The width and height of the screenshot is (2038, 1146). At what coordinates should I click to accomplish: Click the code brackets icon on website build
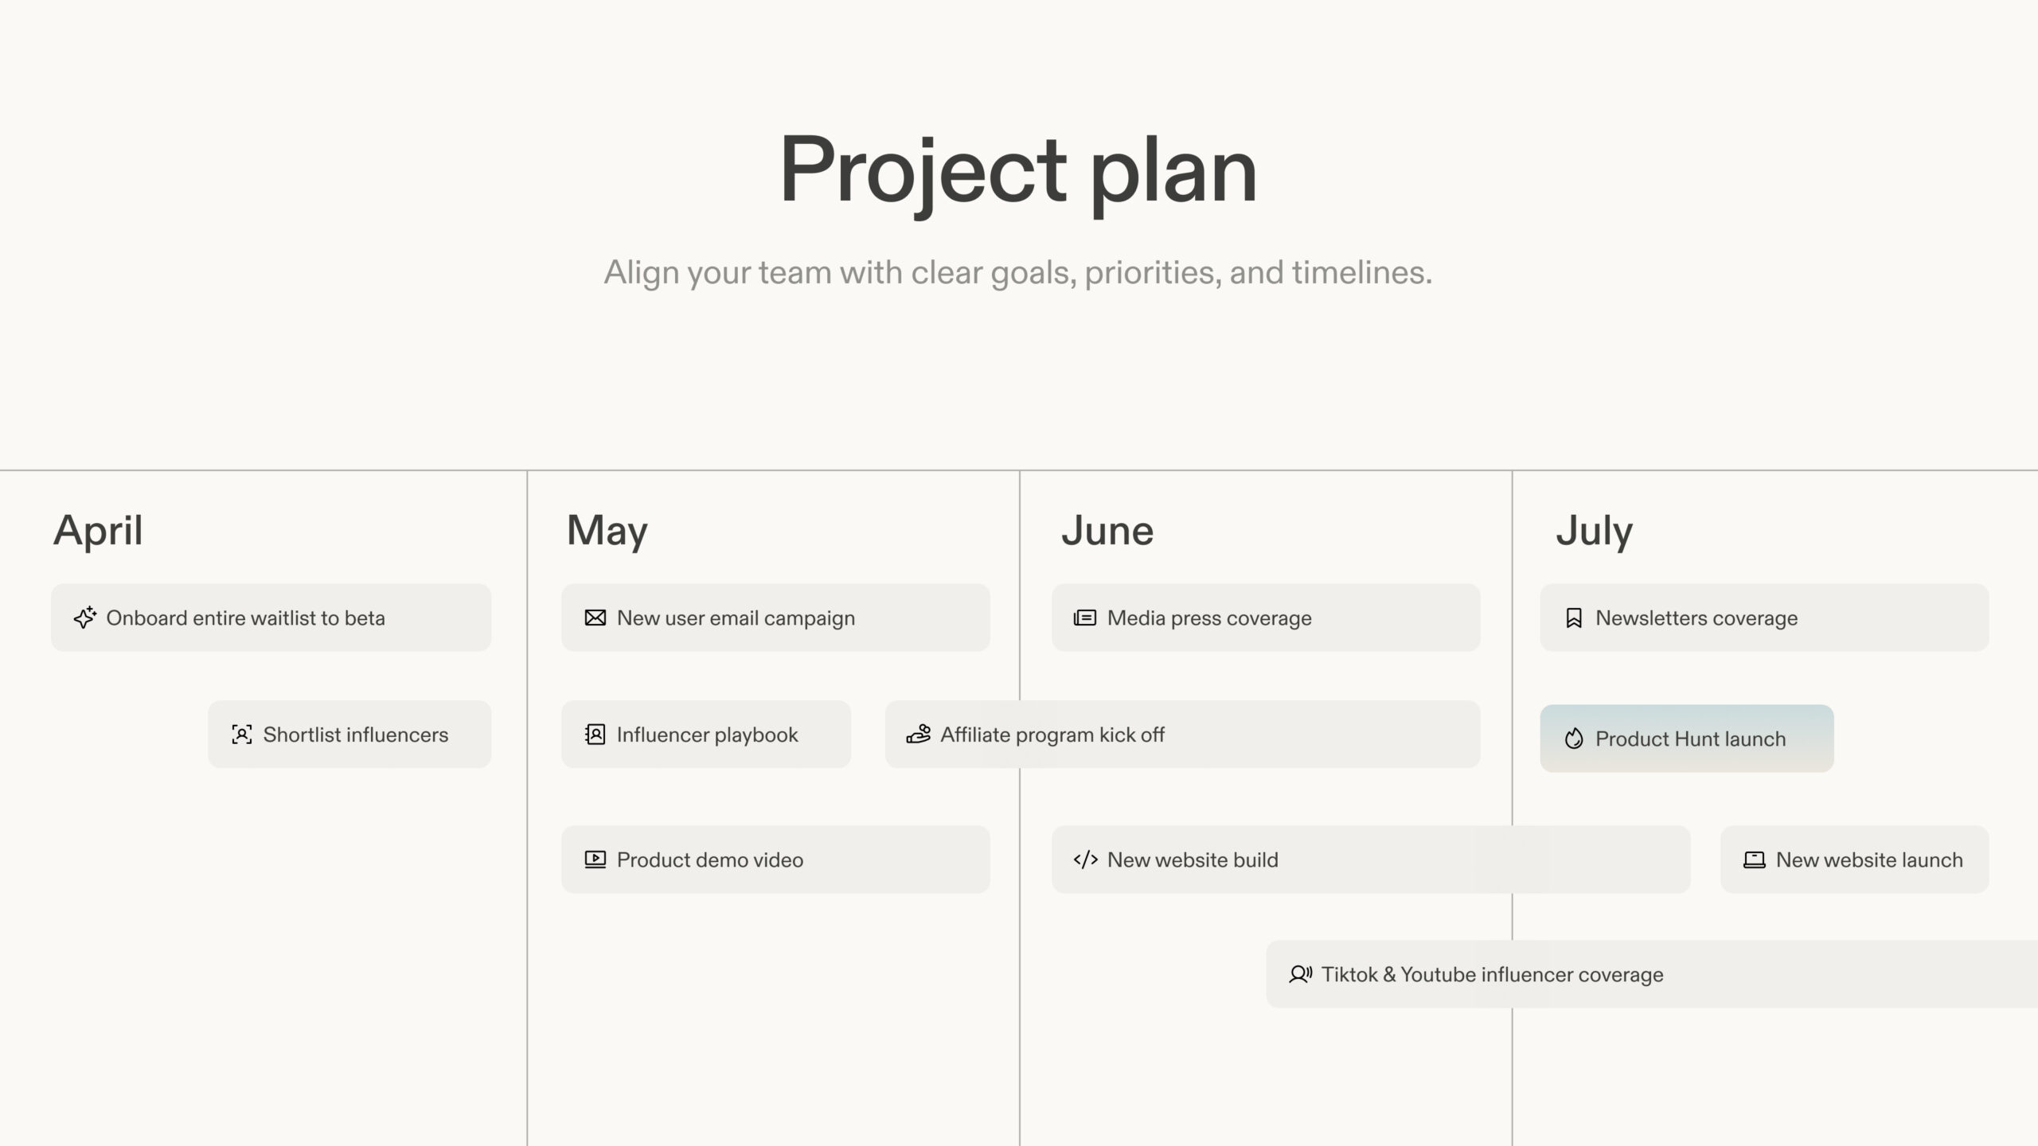tap(1085, 859)
